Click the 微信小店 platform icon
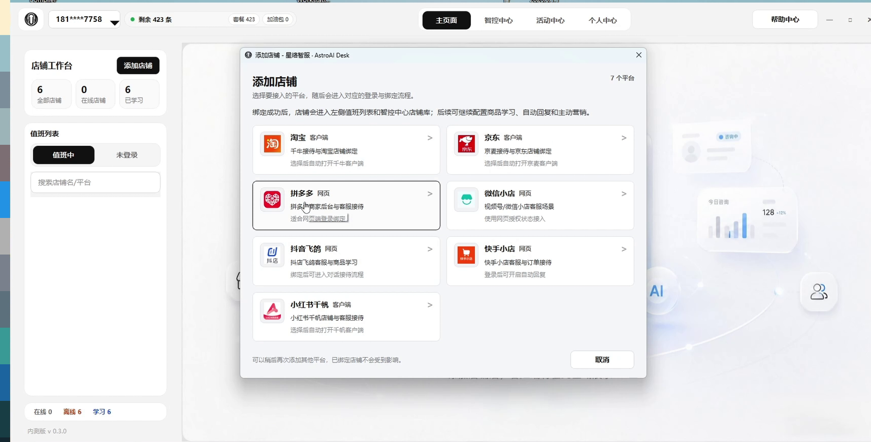The width and height of the screenshot is (871, 442). point(466,199)
